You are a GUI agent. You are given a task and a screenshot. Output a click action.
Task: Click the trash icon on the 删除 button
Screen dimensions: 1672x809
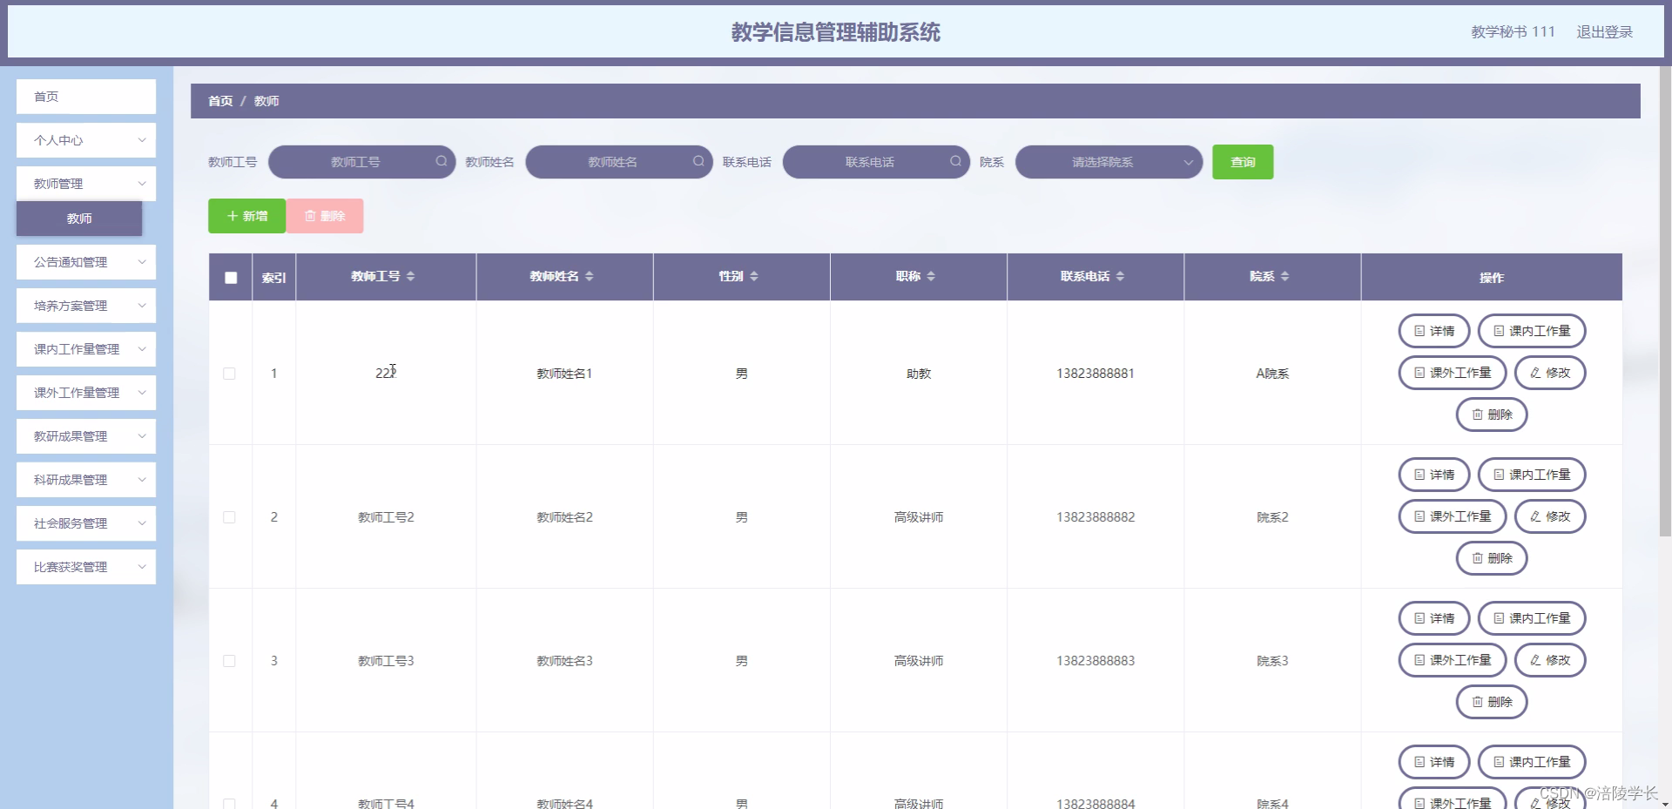[311, 215]
